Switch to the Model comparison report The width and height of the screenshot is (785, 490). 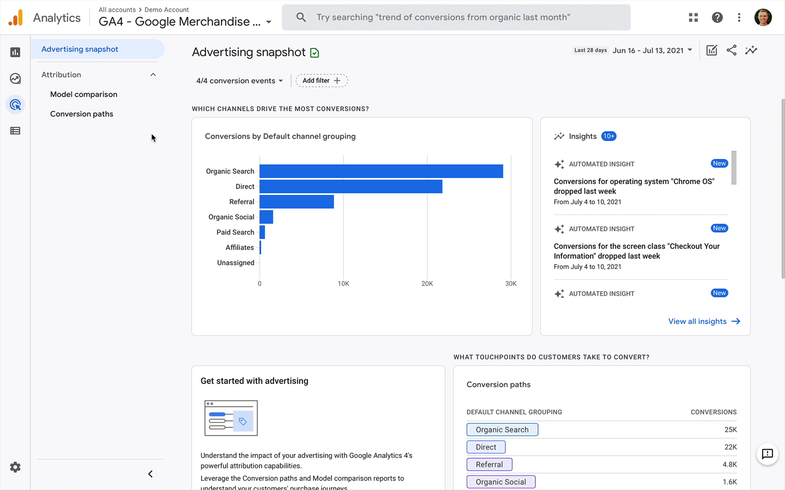pyautogui.click(x=83, y=94)
